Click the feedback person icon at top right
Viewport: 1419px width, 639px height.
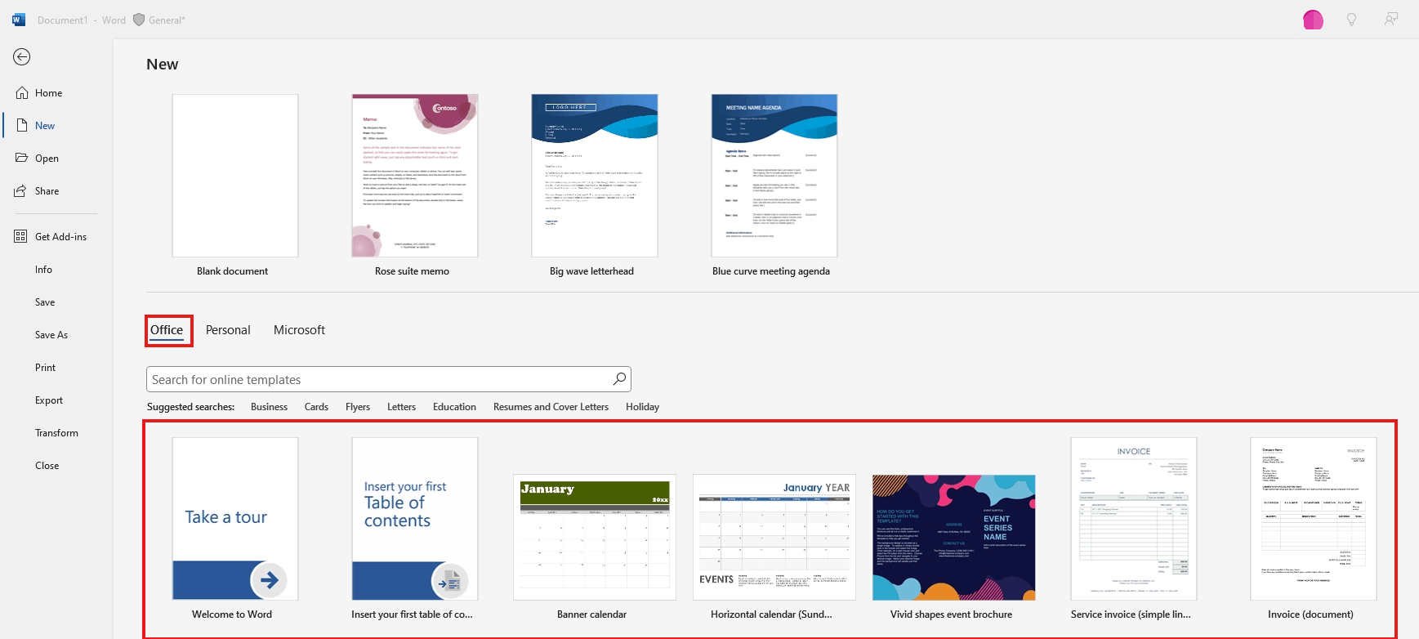tap(1391, 19)
